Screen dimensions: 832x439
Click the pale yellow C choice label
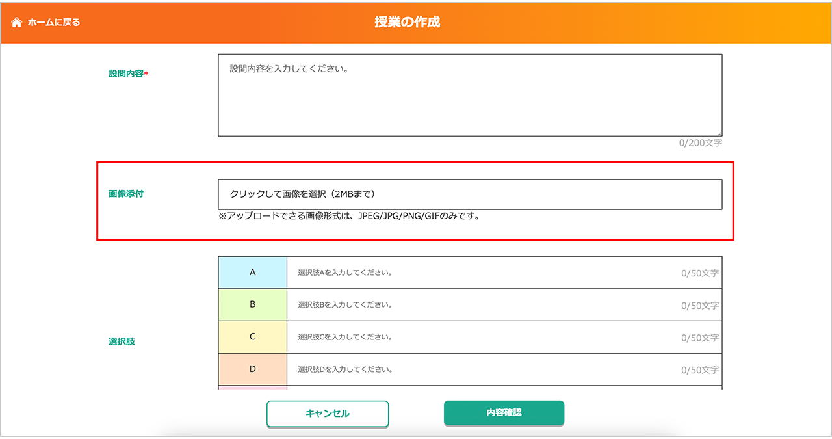pyautogui.click(x=252, y=337)
